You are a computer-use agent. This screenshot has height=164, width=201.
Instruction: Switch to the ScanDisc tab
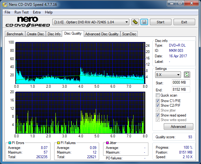point(129,34)
